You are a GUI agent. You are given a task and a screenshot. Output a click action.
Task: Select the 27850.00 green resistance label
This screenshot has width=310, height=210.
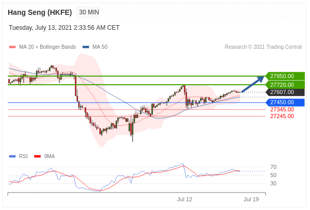tap(284, 76)
